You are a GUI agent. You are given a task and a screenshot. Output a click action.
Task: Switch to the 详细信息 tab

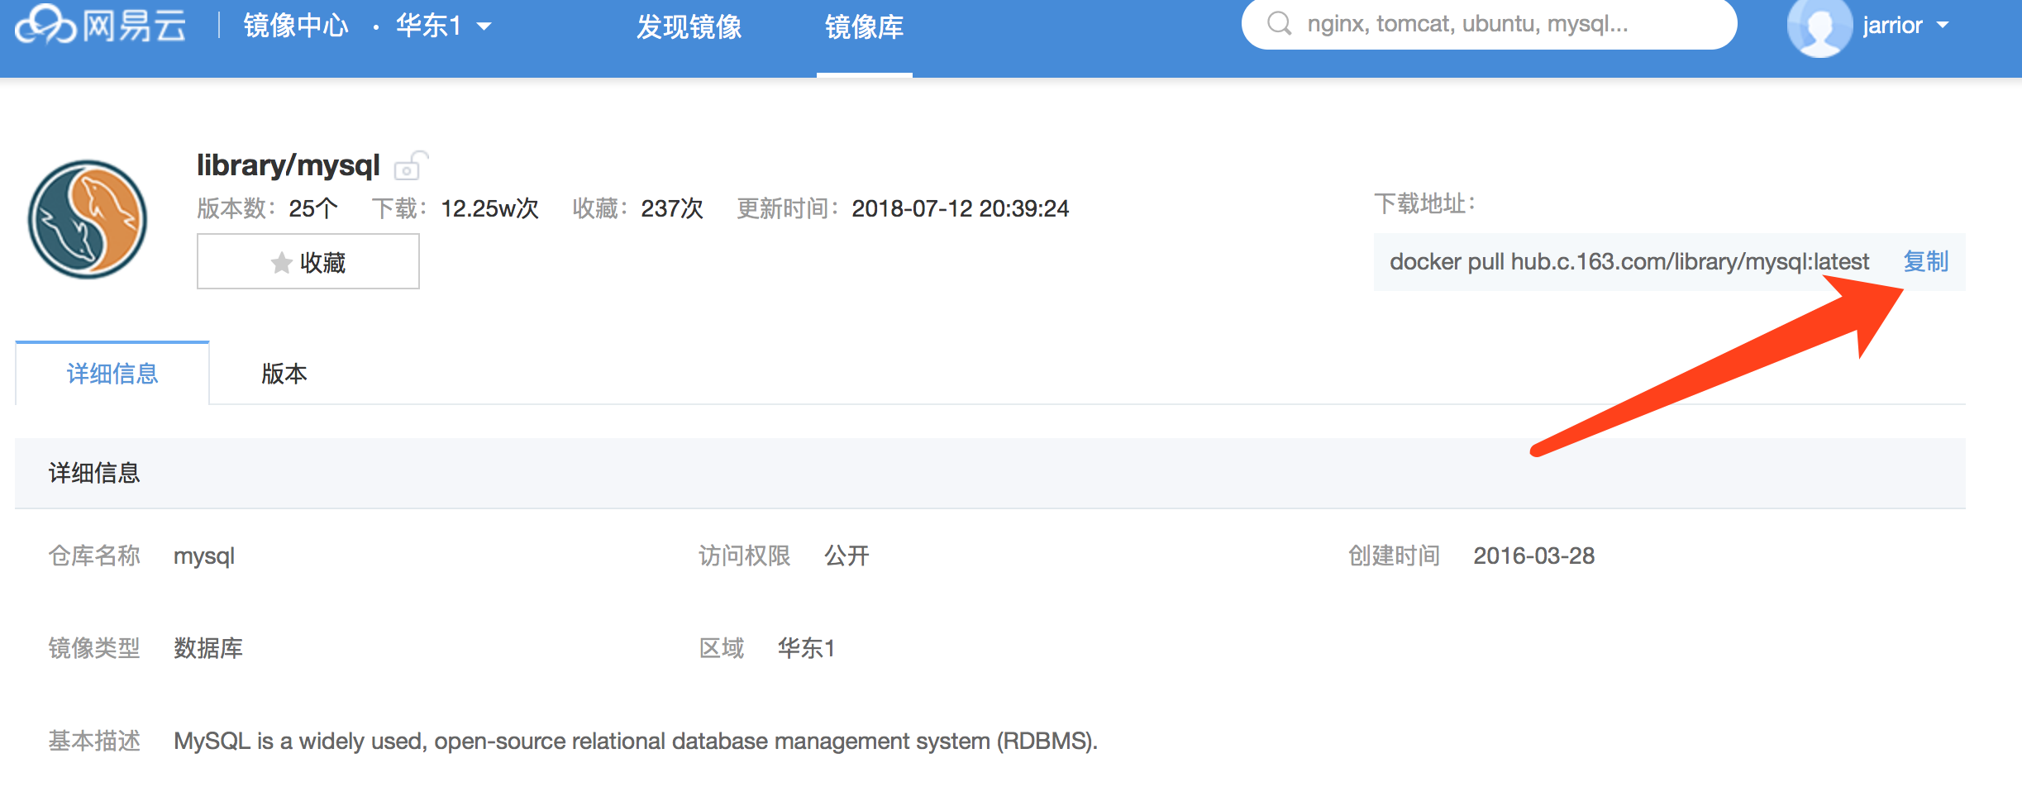click(112, 373)
